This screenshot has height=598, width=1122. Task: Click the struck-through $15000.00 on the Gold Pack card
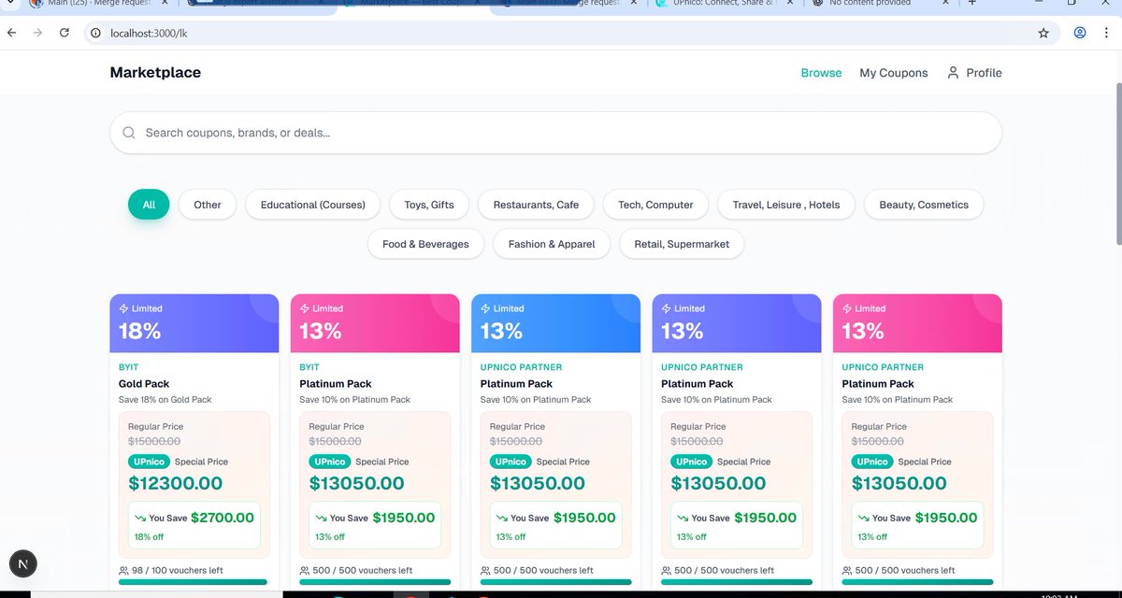click(x=154, y=441)
